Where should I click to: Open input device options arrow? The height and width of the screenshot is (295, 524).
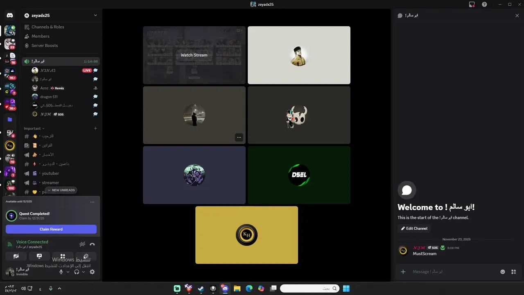[68, 272]
